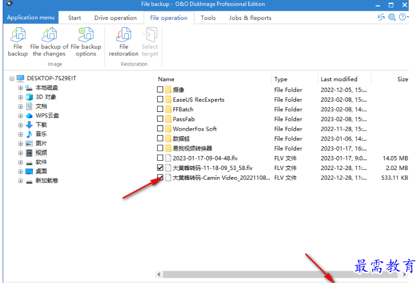420x283 pixels.
Task: Select the 软件 drive icon
Action: click(29, 162)
